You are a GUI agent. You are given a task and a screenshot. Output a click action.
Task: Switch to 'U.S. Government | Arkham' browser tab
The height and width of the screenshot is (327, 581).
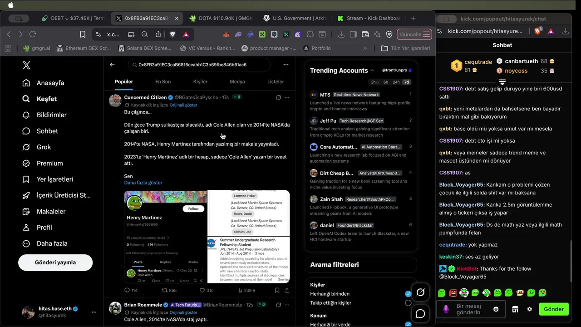pos(295,18)
